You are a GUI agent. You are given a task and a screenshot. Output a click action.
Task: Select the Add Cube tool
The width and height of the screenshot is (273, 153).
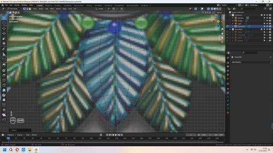click(4, 60)
